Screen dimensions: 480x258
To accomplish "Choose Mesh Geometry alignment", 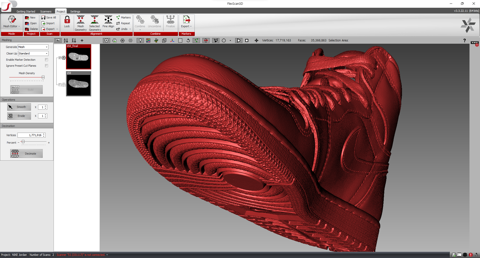I will pyautogui.click(x=80, y=23).
